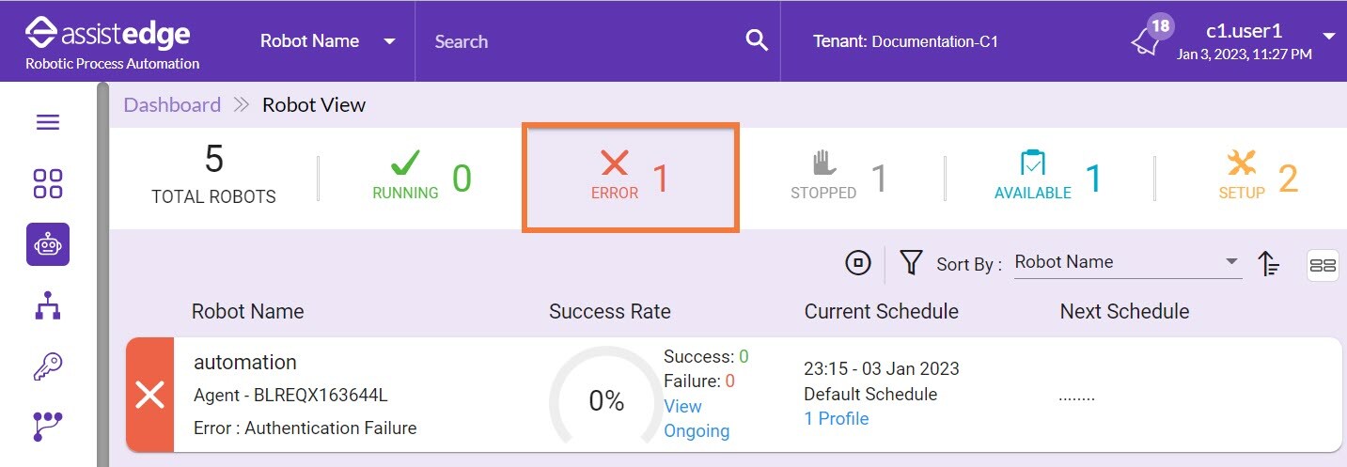Filter by the Error status tile

pos(631,177)
